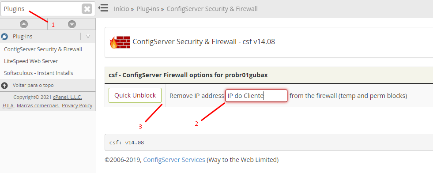This screenshot has width=433, height=173.
Task: Focus the IP address input field
Action: (x=256, y=96)
